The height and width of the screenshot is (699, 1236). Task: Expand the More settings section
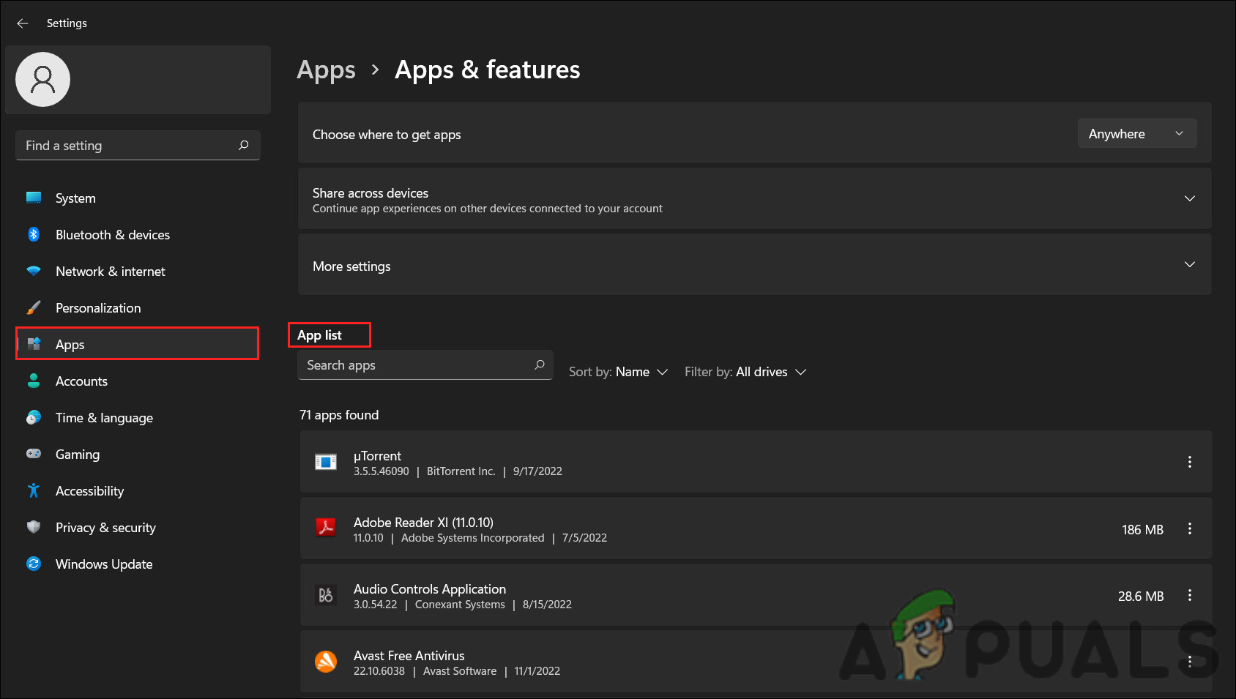coord(1190,264)
